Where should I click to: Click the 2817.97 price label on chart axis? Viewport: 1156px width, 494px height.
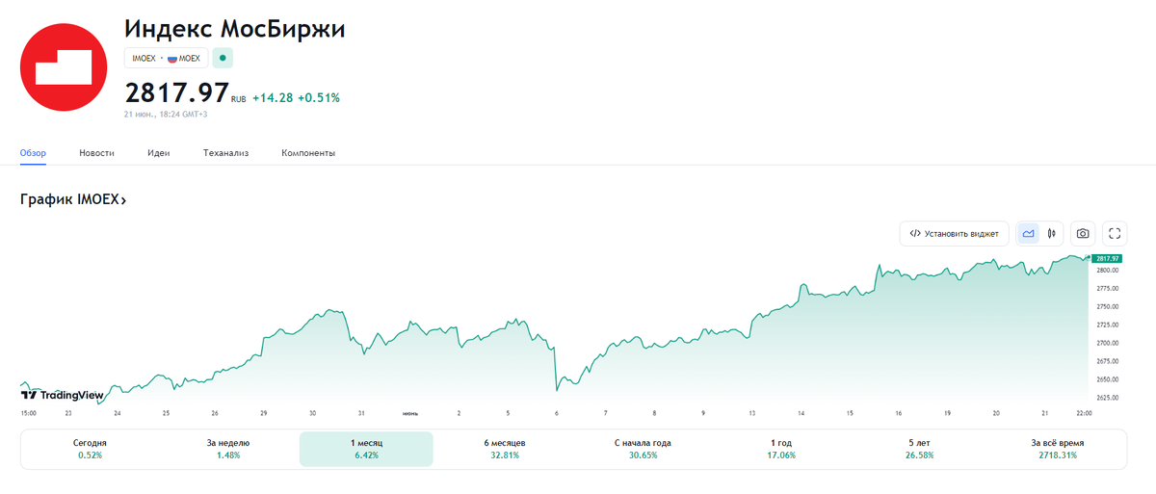pos(1106,258)
